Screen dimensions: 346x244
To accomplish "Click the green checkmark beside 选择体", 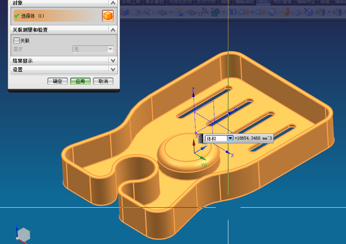I will pos(16,16).
